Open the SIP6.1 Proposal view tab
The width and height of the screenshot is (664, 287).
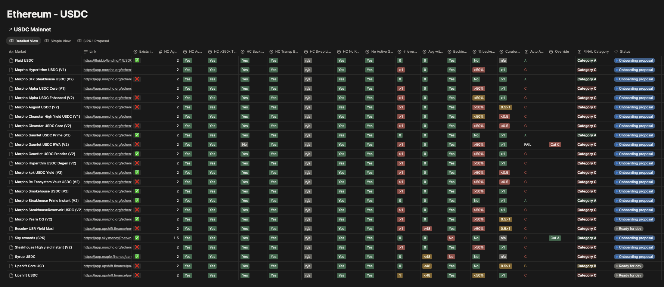93,41
